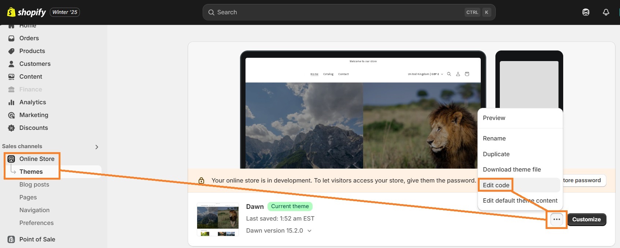
Task: Open Content section
Action: pyautogui.click(x=31, y=76)
